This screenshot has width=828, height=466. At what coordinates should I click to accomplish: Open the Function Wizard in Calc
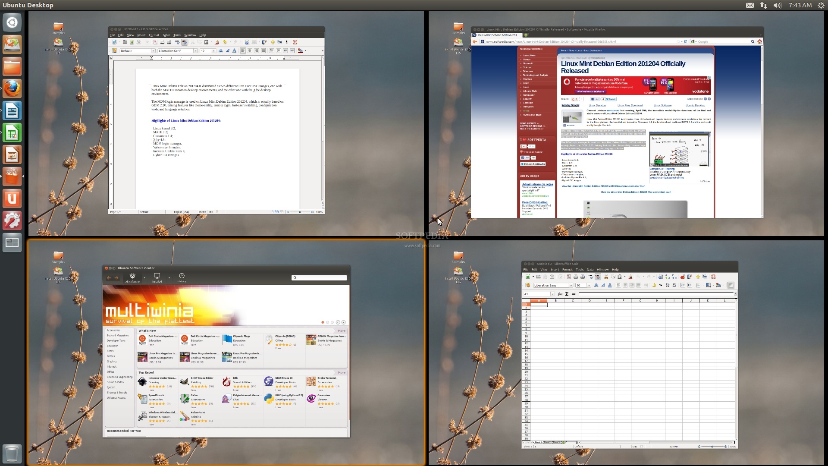pos(560,294)
